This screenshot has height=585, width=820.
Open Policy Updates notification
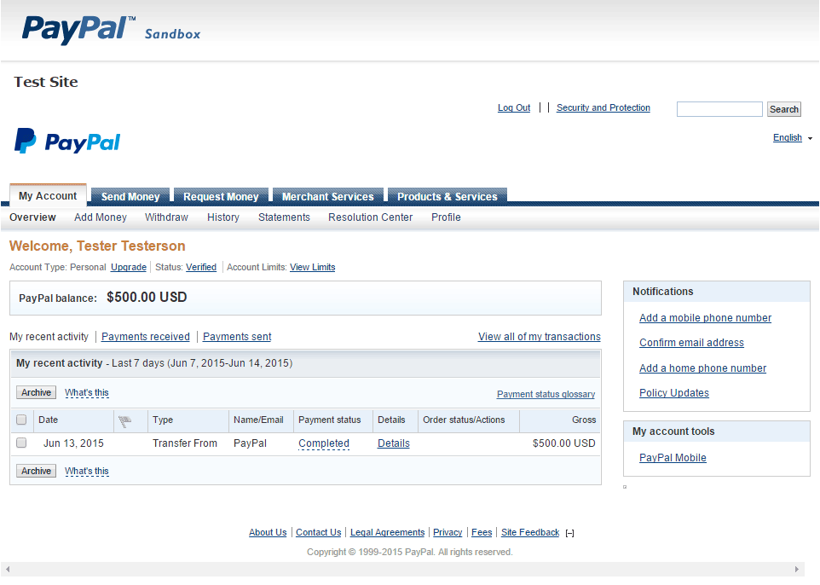coord(674,393)
